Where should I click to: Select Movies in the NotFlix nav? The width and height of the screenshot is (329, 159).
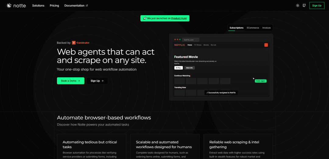(x=206, y=45)
